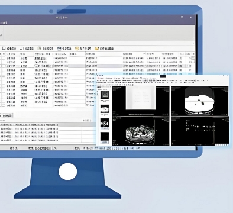Select the first row in the lower detail table

[48, 125]
